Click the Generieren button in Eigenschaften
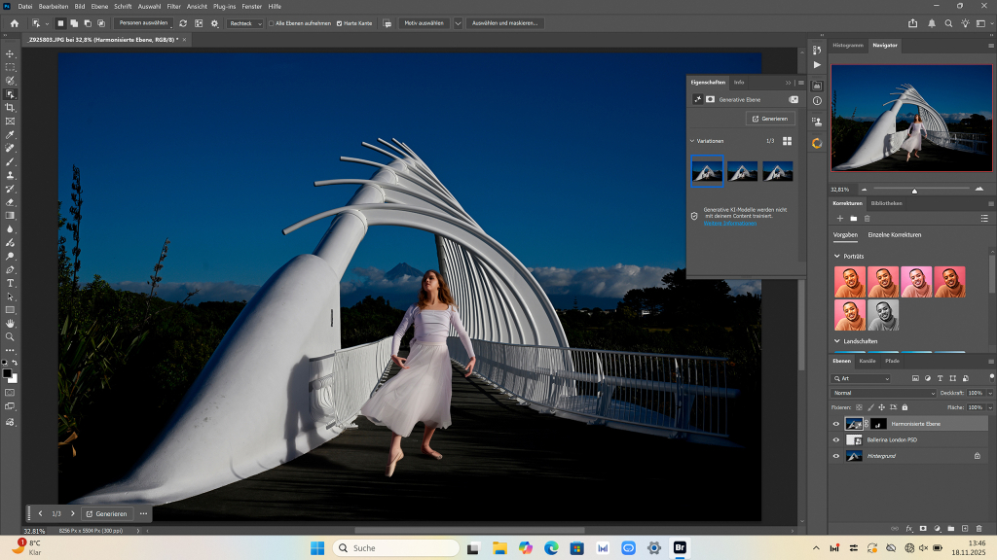Viewport: 997px width, 560px height. click(771, 117)
